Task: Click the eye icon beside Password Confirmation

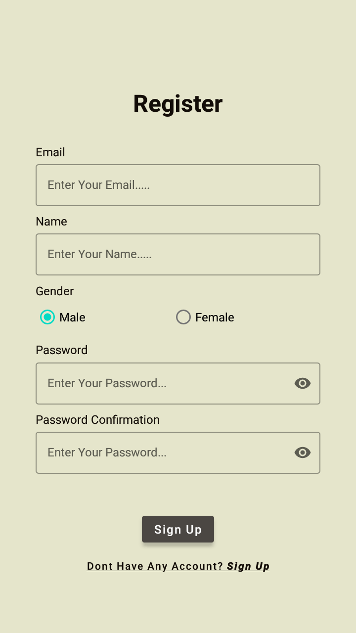Action: click(x=302, y=452)
